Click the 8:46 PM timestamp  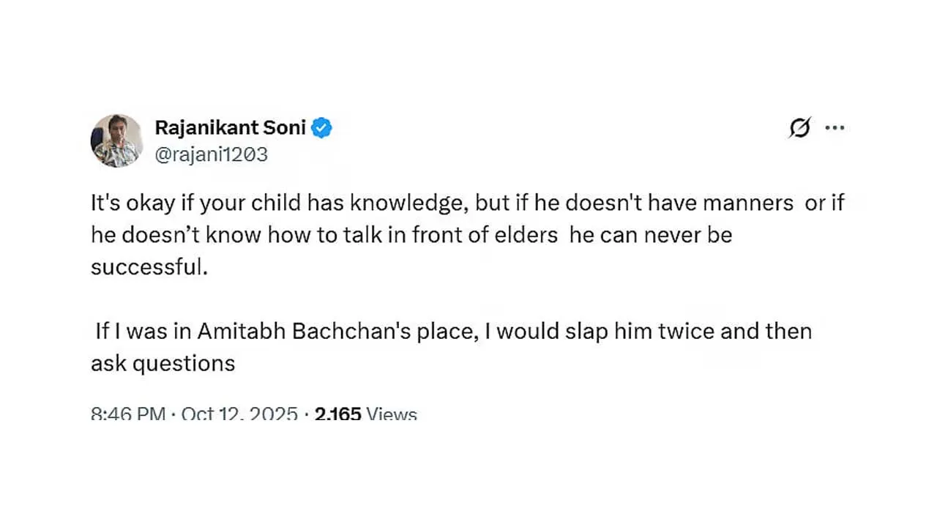click(128, 414)
